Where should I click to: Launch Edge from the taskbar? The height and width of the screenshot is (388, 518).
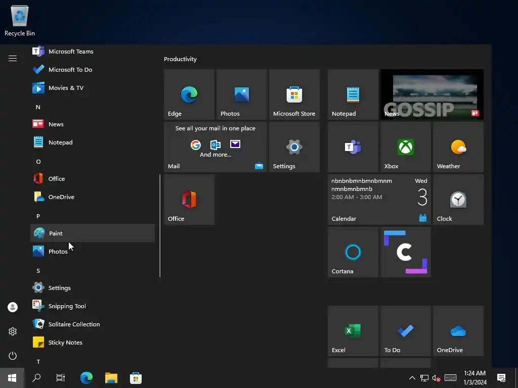click(87, 378)
